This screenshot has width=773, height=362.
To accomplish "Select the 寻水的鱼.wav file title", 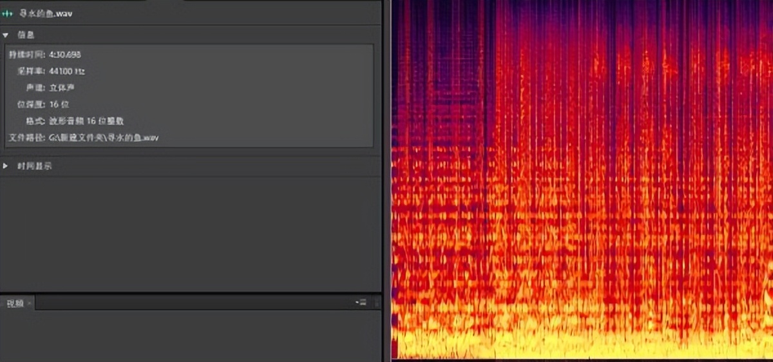I will (46, 14).
